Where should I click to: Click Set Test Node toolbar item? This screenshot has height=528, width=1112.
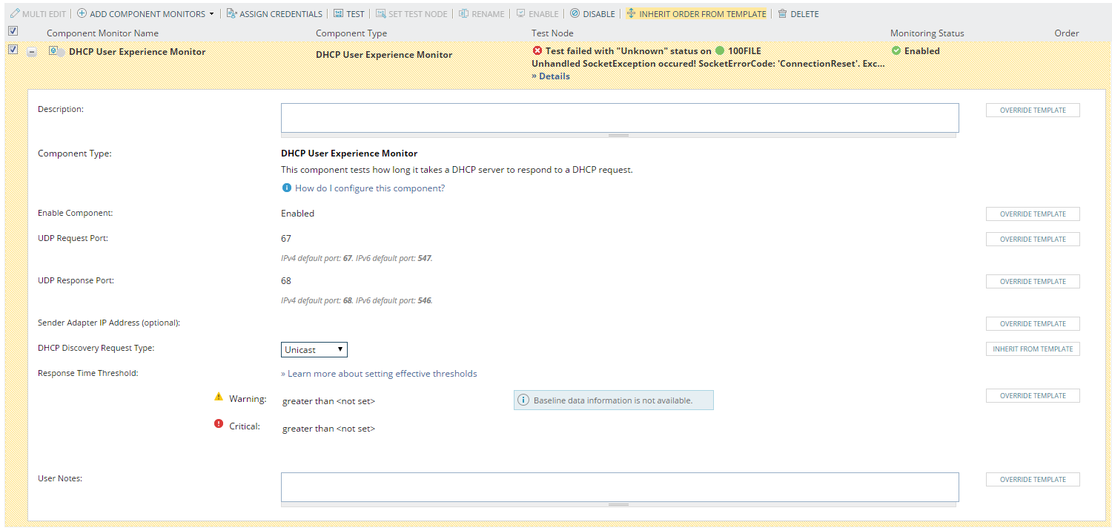[411, 13]
